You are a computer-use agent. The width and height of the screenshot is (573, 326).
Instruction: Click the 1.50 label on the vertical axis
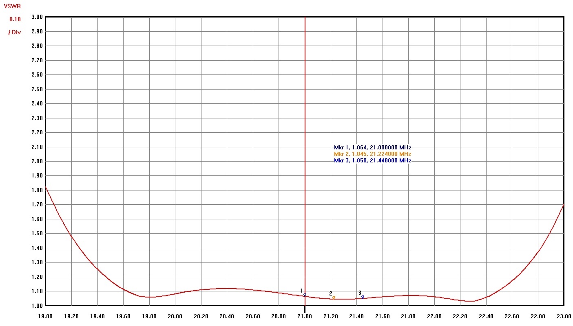tap(37, 234)
